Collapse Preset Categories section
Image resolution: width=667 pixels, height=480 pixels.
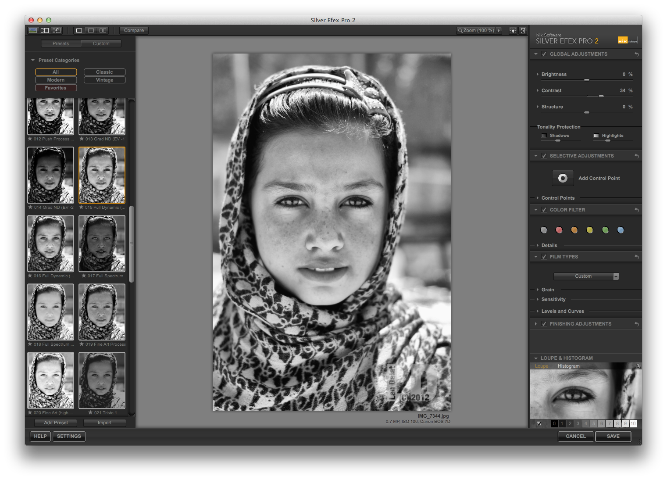tap(33, 61)
